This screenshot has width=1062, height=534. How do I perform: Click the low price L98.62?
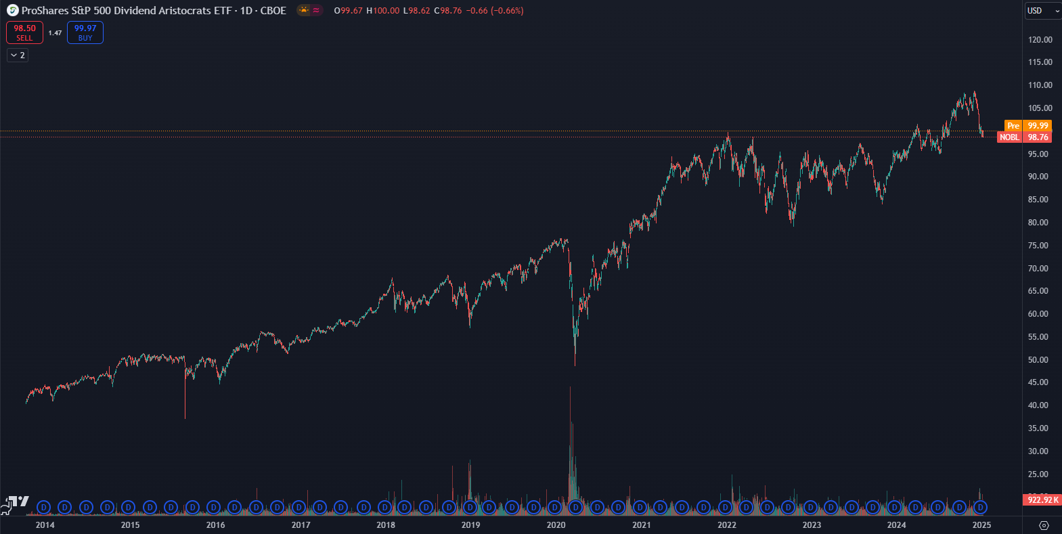[417, 11]
